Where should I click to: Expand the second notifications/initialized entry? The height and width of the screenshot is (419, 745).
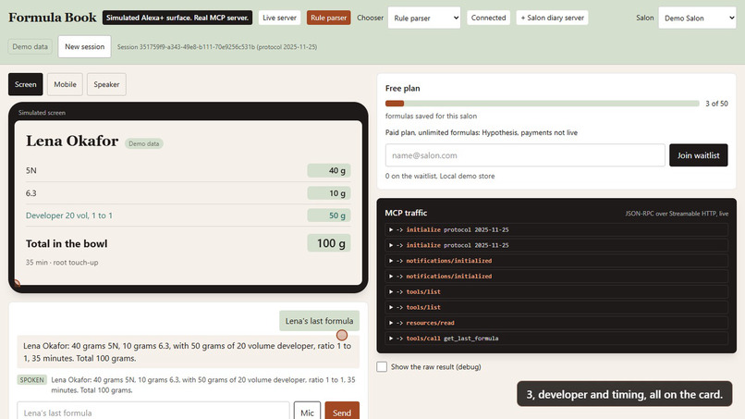(556, 277)
